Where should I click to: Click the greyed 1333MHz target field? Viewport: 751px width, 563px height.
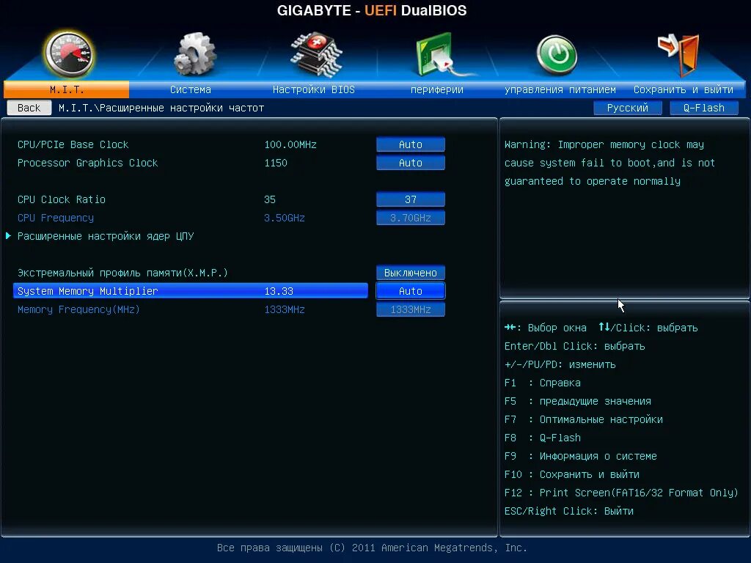coord(411,309)
